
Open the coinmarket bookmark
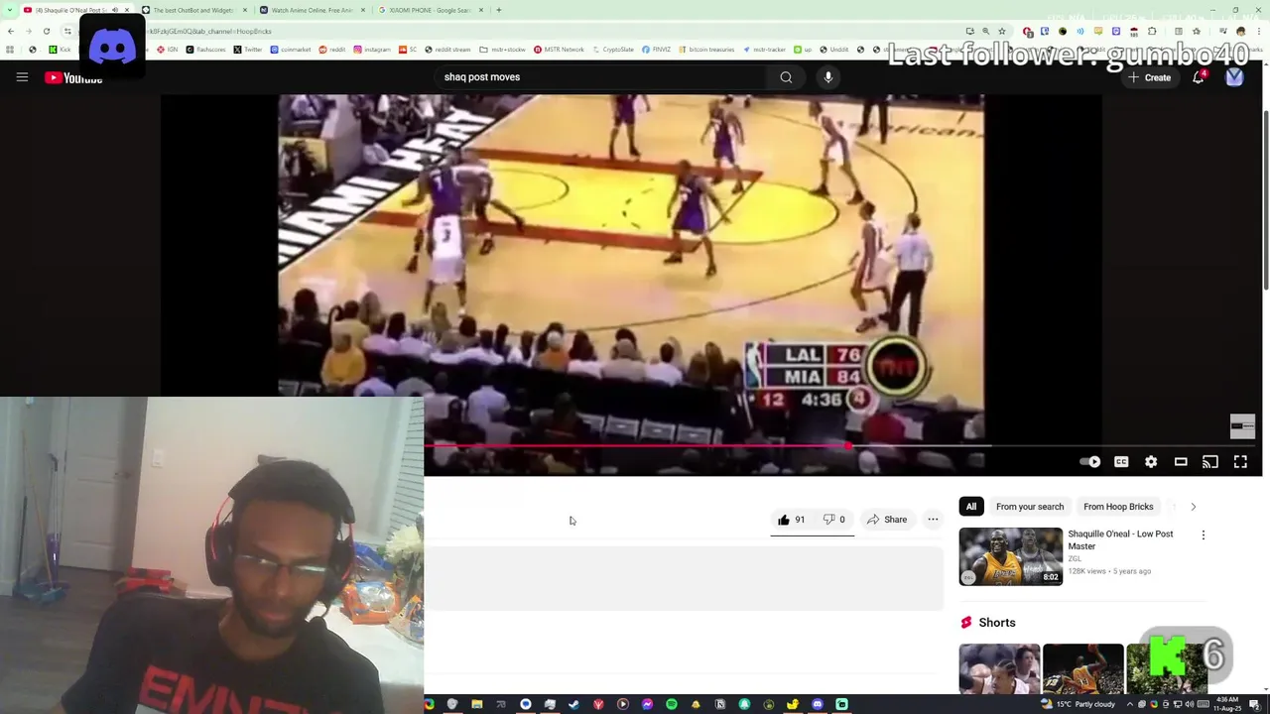pyautogui.click(x=291, y=50)
